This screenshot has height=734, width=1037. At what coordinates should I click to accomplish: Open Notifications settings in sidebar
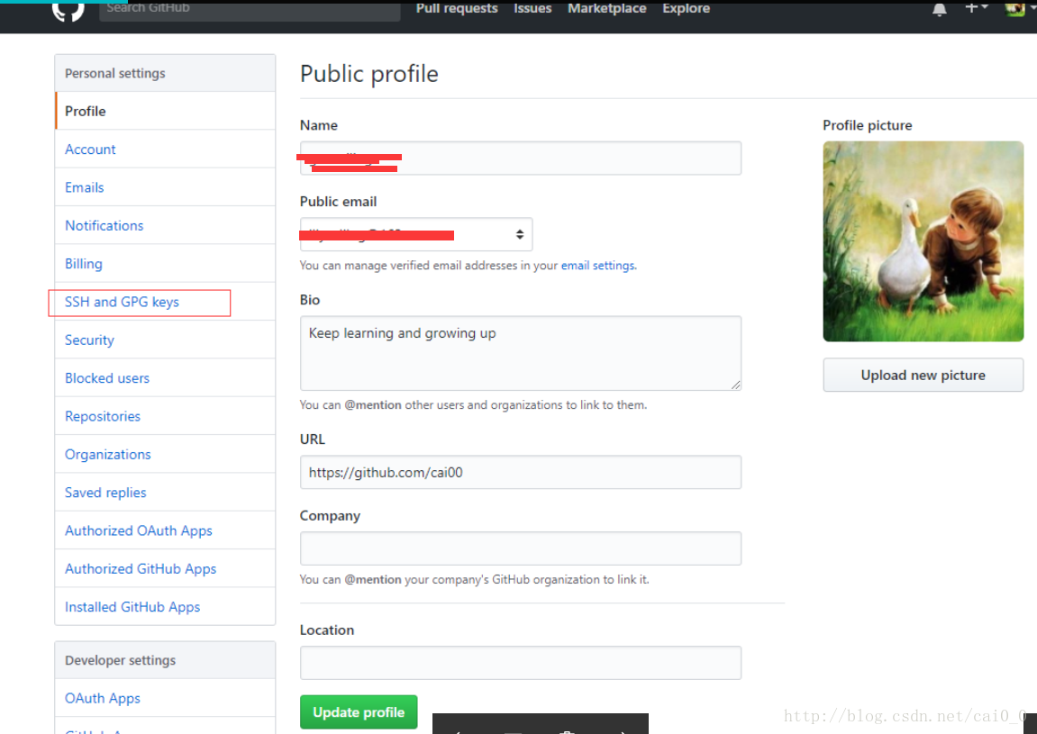(166, 225)
